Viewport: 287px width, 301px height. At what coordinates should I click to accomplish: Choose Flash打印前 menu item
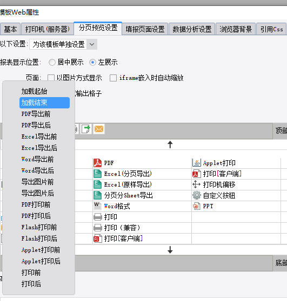coord(44,227)
